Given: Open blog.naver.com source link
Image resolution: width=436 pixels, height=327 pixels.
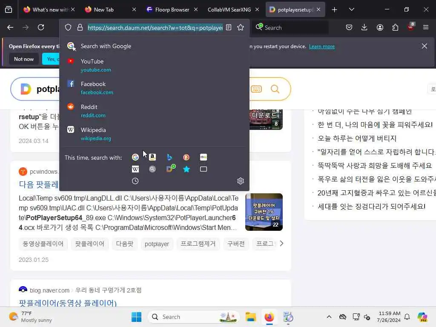Looking at the screenshot, I should [x=49, y=290].
